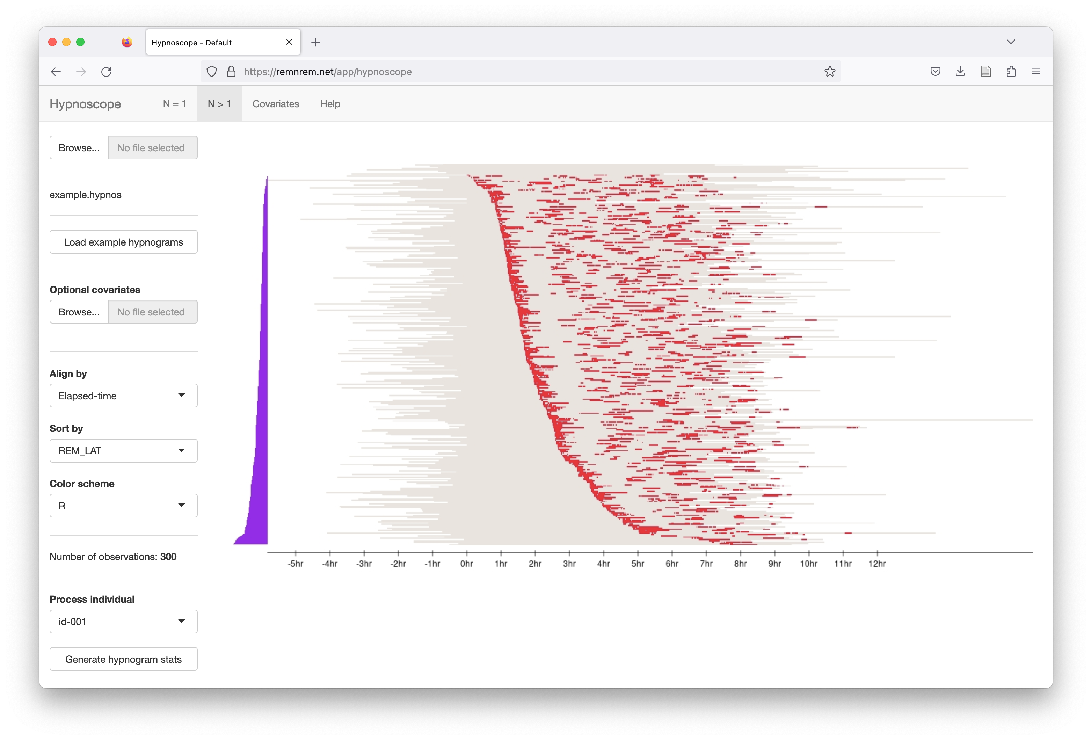1092x740 pixels.
Task: Click shield tracking protection icon
Action: [212, 71]
